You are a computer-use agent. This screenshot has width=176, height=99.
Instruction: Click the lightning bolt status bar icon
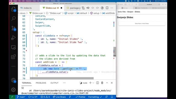(70, 97)
